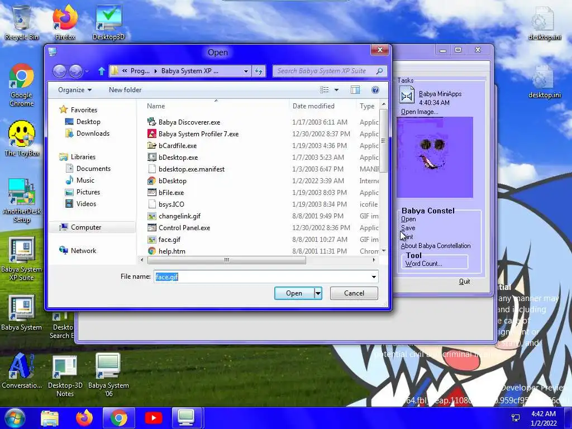Click the horizontal scrollbar thumb in file list
Image resolution: width=572 pixels, height=429 pixels.
(227, 260)
